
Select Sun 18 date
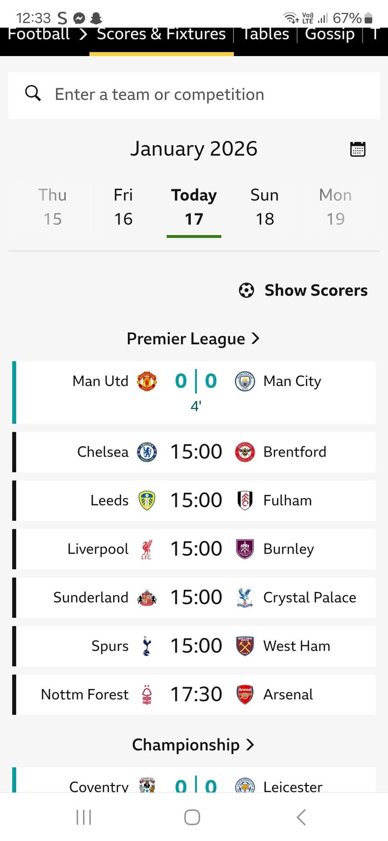pos(264,206)
